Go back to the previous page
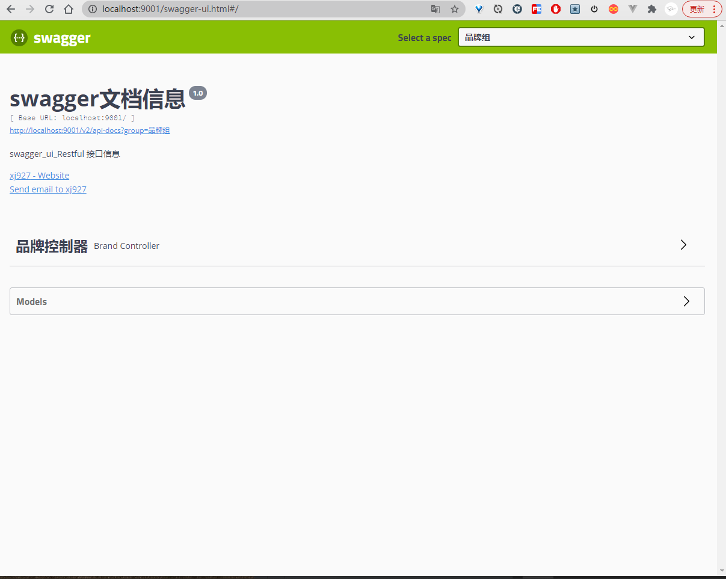The width and height of the screenshot is (726, 579). 11,9
